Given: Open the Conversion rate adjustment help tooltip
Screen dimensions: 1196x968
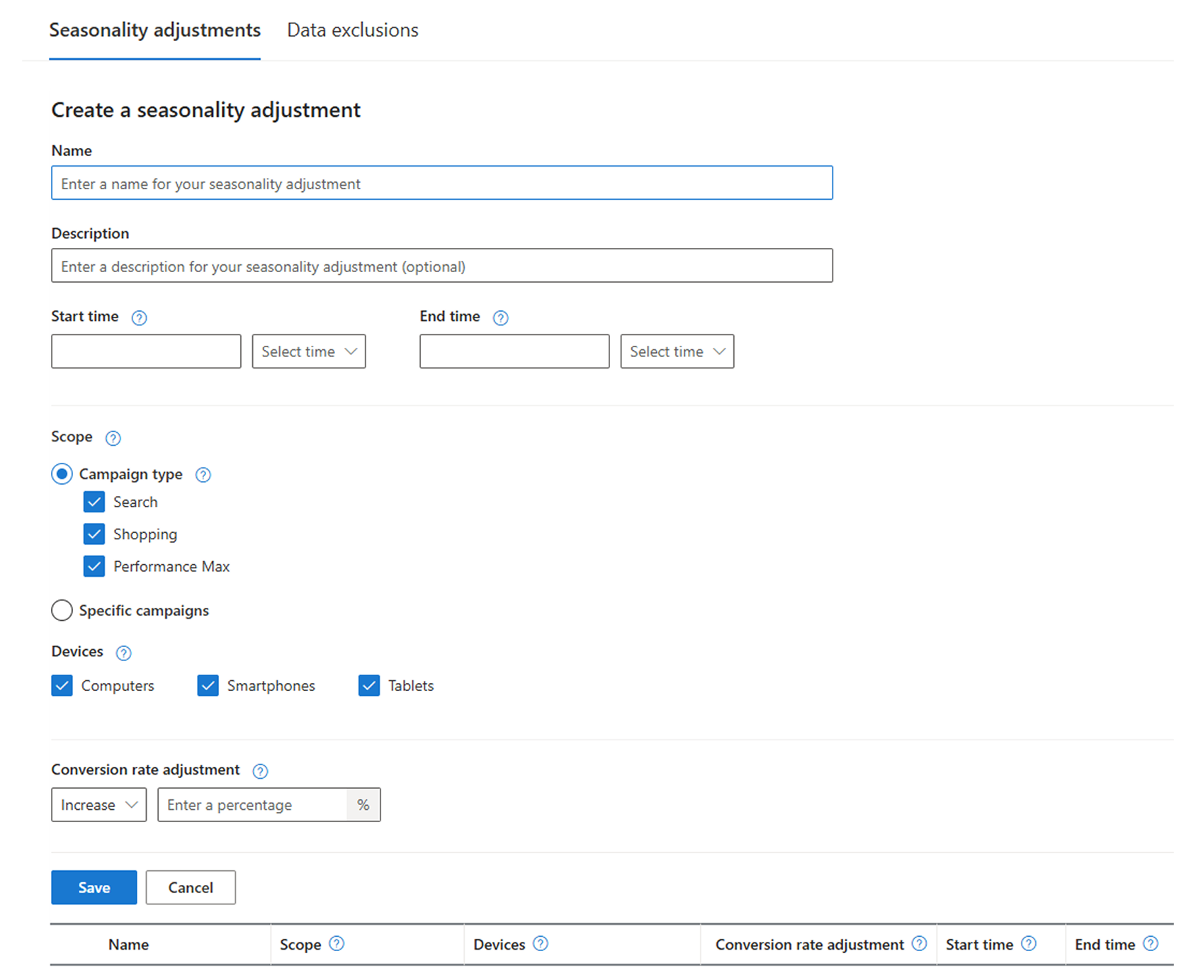Looking at the screenshot, I should [260, 770].
